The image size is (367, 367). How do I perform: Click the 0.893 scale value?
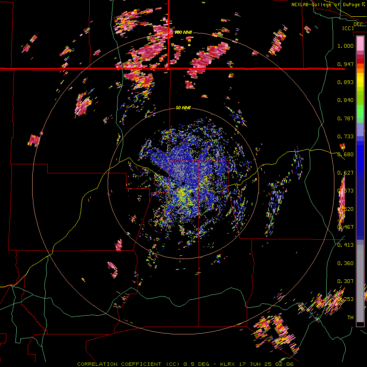[345, 82]
